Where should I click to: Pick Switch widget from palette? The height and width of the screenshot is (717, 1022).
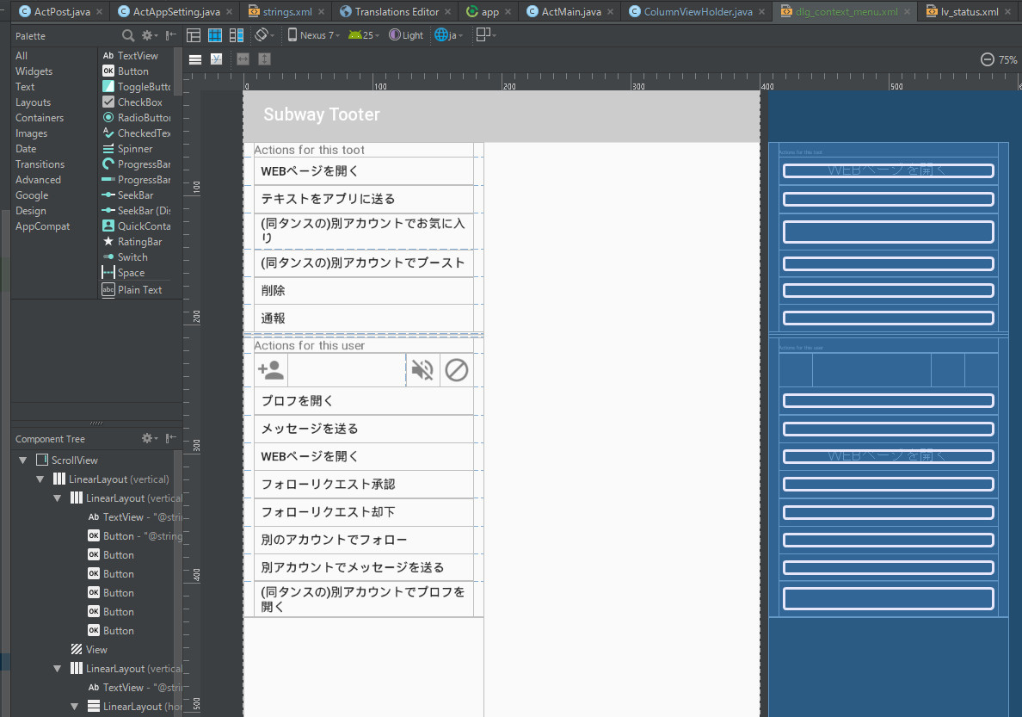136,257
